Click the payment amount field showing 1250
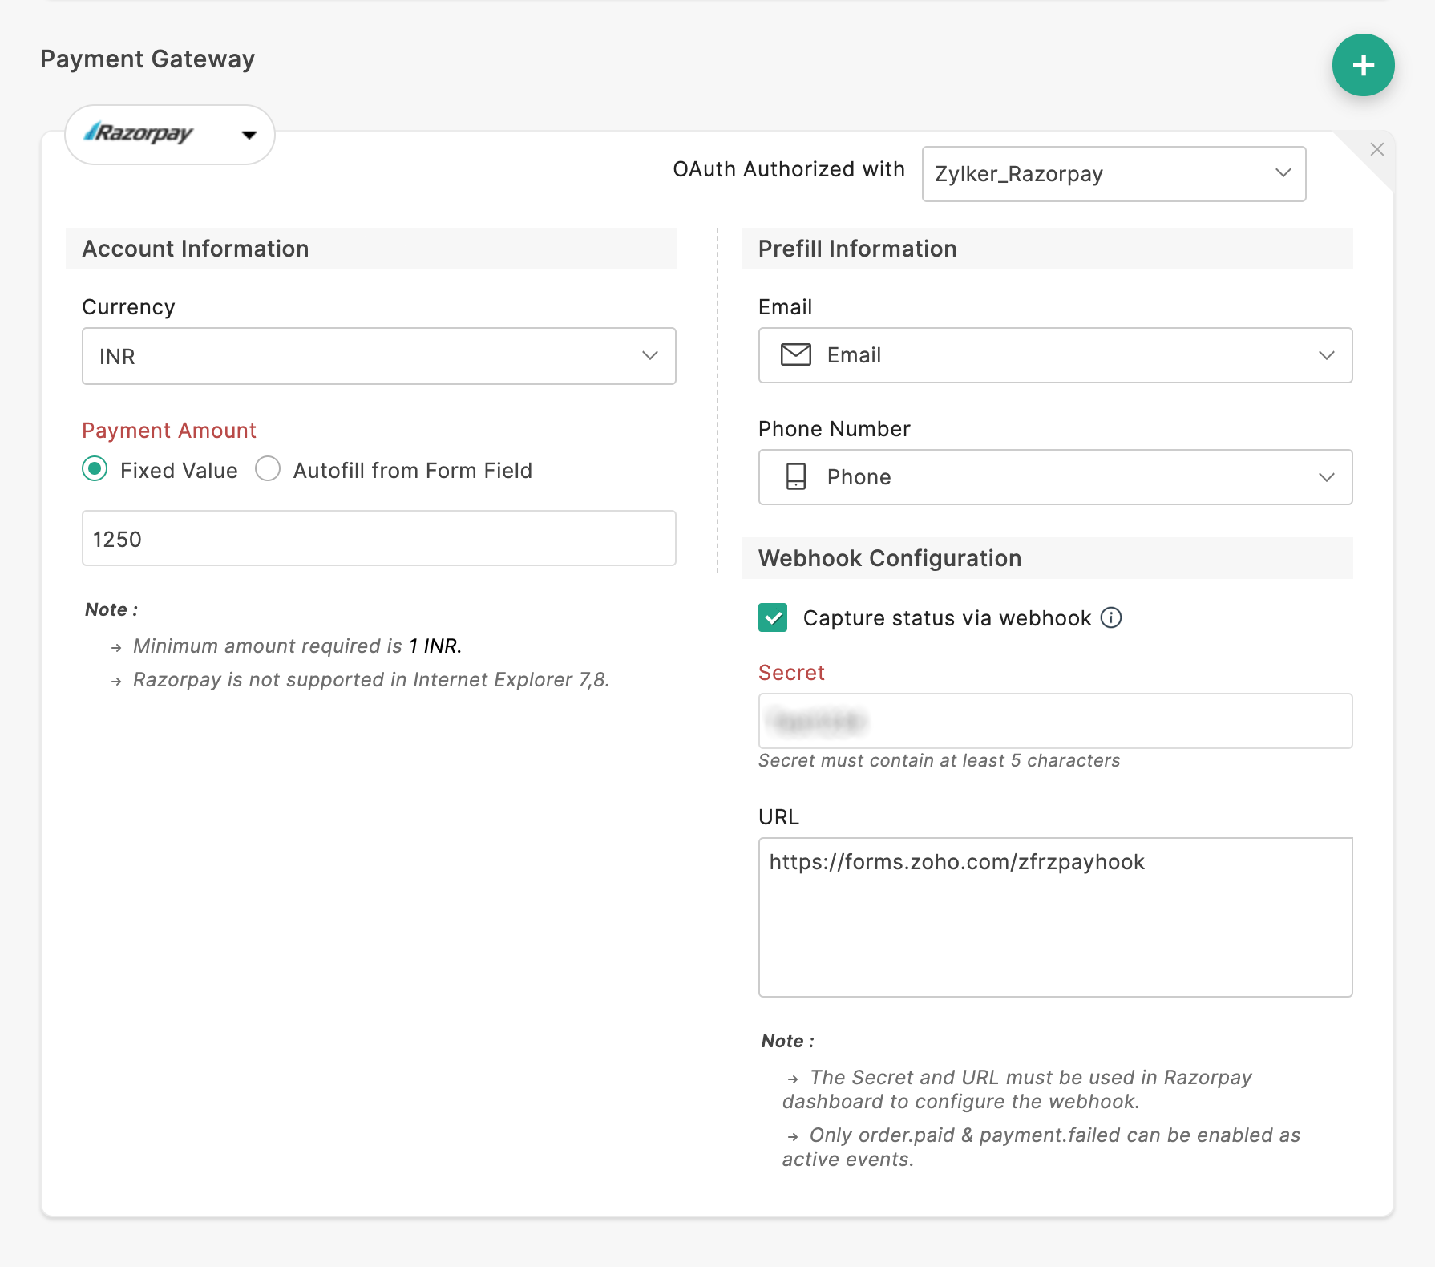 379,538
